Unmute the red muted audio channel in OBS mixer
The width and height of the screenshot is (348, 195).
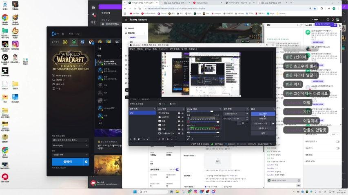click(x=188, y=122)
